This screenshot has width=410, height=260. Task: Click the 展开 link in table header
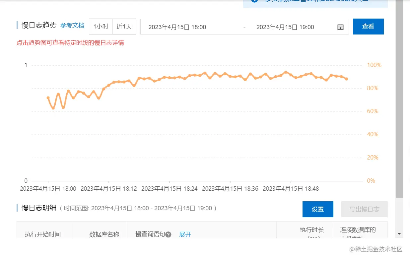185,234
